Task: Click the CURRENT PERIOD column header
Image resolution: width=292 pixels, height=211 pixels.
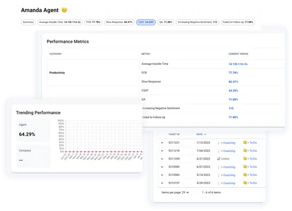Action: point(238,54)
